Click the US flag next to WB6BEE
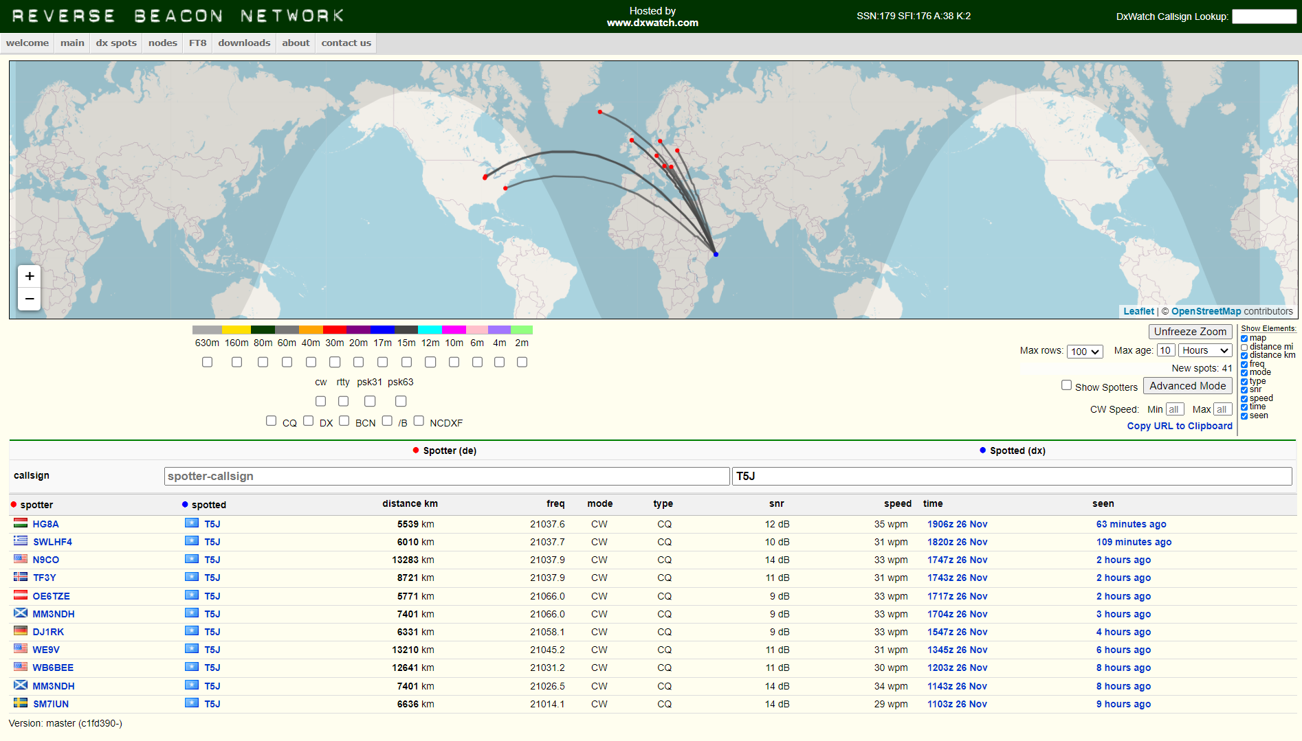The height and width of the screenshot is (741, 1302). (21, 667)
